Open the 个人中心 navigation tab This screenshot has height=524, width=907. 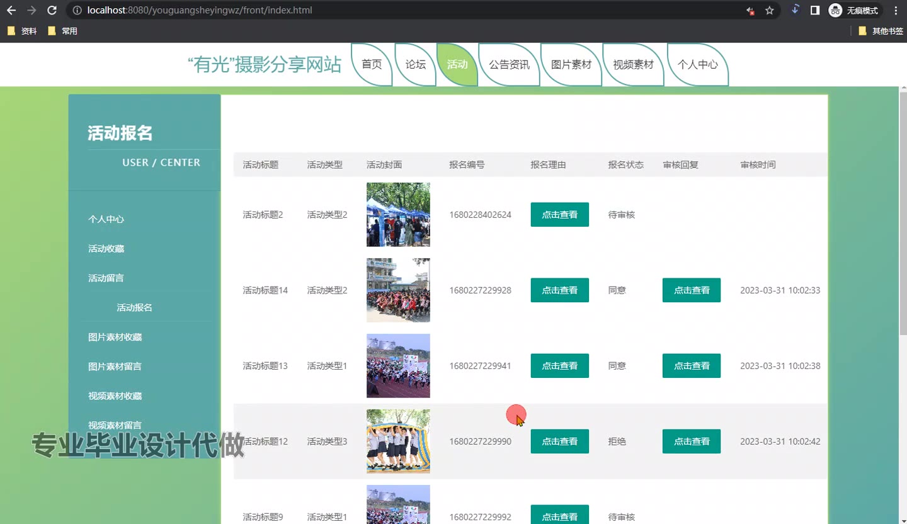tap(697, 64)
